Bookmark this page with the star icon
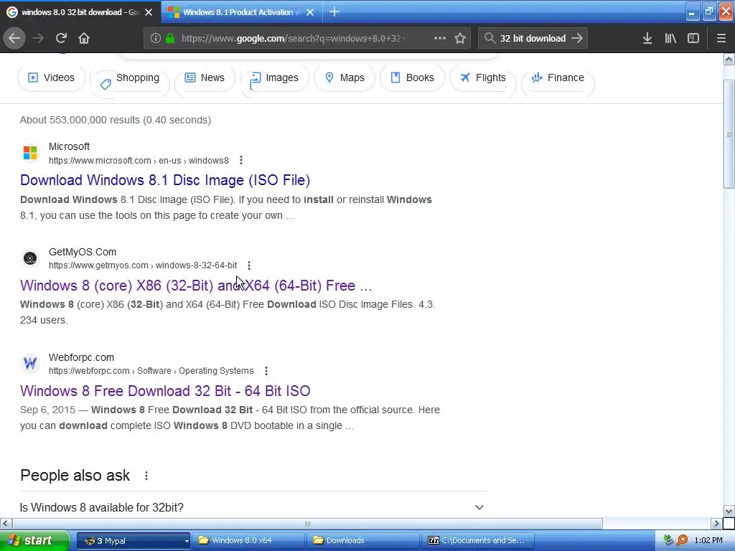The height and width of the screenshot is (551, 735). [x=460, y=38]
